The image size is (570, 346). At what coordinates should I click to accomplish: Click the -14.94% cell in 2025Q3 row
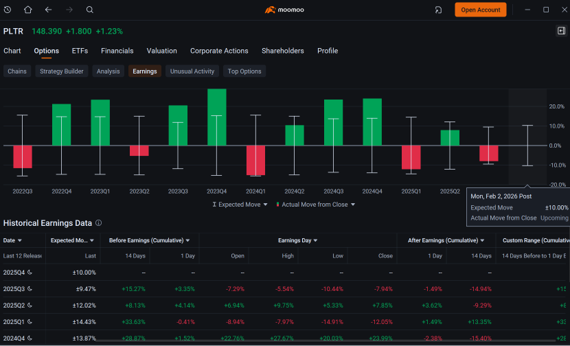click(480, 289)
